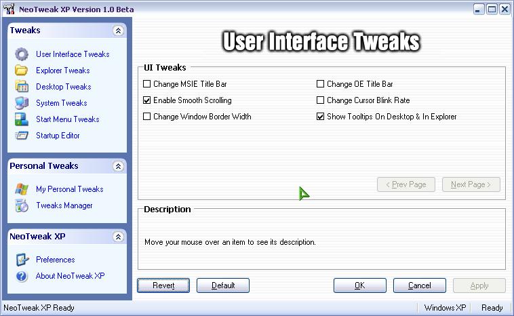Tick Change Window Border Width
514x316 pixels.
point(147,117)
